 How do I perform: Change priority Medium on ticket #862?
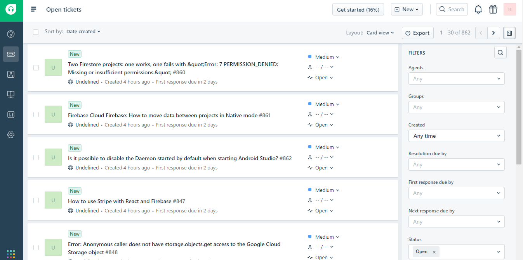(x=327, y=147)
